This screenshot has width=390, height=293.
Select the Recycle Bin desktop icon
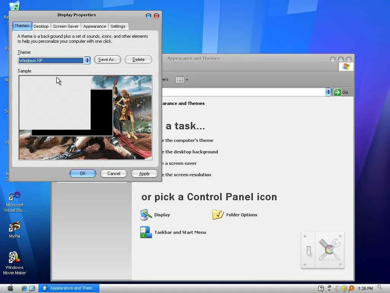tap(14, 6)
